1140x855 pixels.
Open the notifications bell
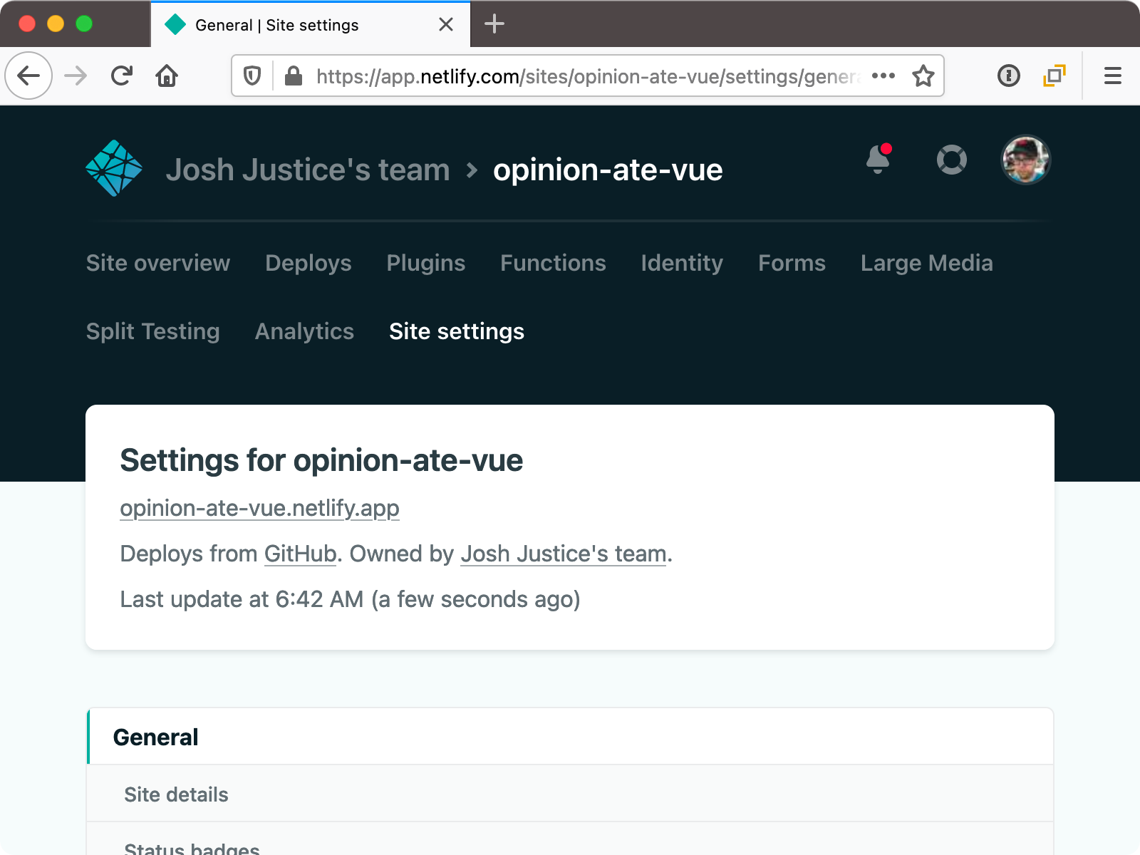pos(879,159)
